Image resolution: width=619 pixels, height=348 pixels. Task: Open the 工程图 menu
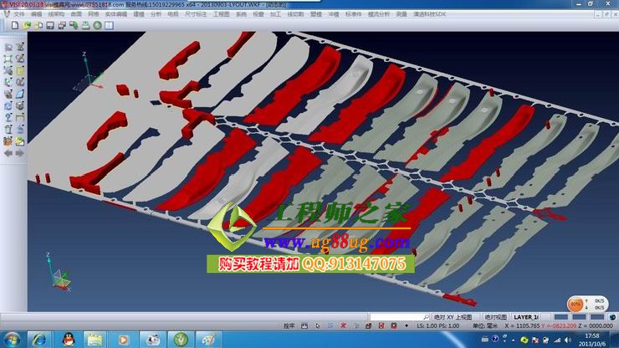pos(222,14)
